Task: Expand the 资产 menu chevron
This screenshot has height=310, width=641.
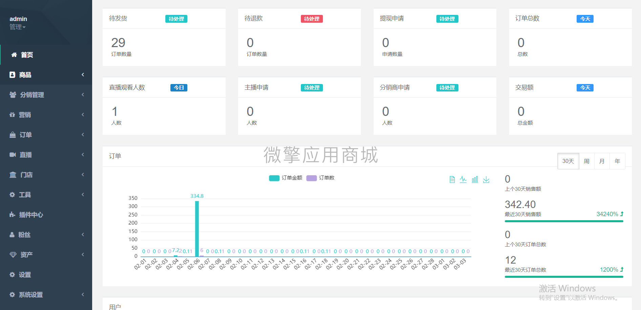Action: (x=83, y=255)
